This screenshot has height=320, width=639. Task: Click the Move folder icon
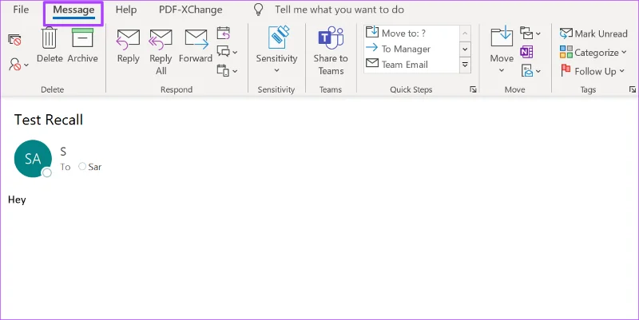pyautogui.click(x=502, y=38)
